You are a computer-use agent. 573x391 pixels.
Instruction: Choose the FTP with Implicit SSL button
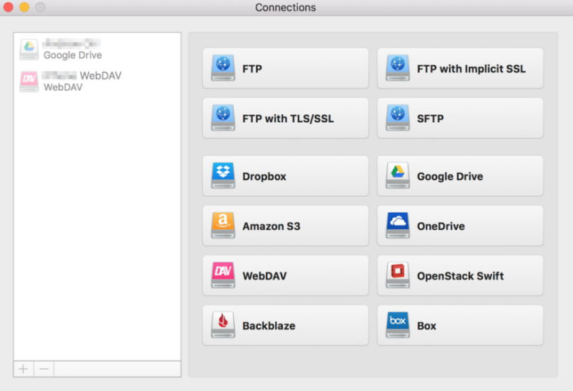[460, 68]
